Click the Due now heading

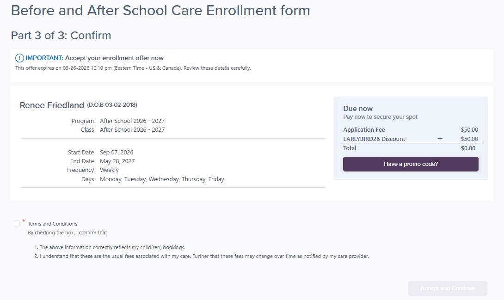[x=358, y=109]
